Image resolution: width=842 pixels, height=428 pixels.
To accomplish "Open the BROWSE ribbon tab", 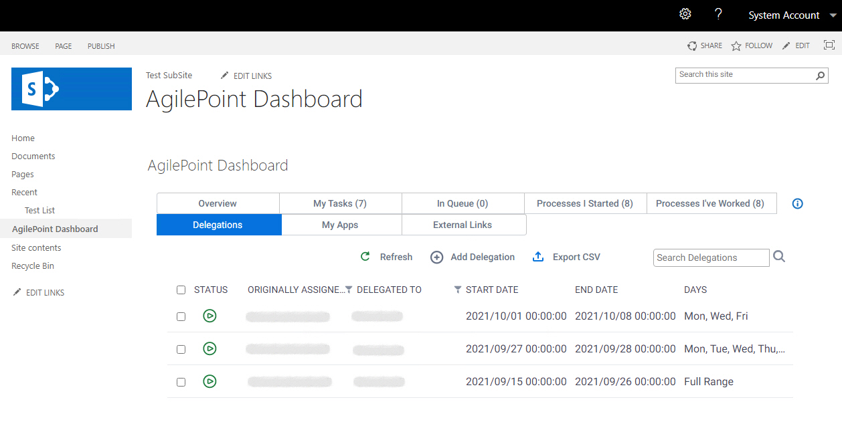I will coord(25,46).
